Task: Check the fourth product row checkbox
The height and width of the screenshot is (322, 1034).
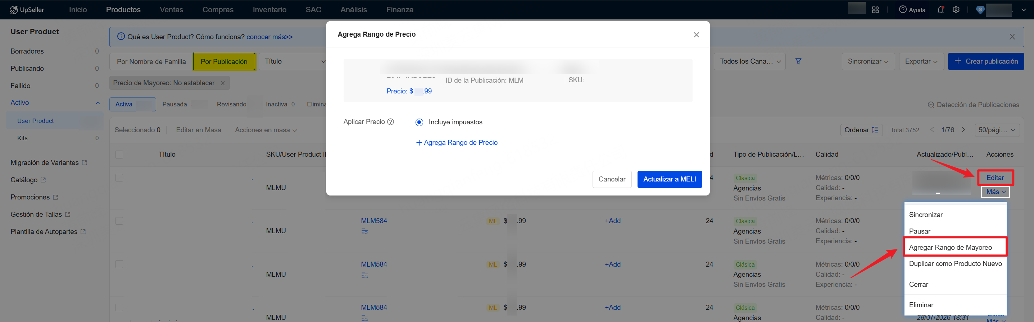Action: click(119, 308)
